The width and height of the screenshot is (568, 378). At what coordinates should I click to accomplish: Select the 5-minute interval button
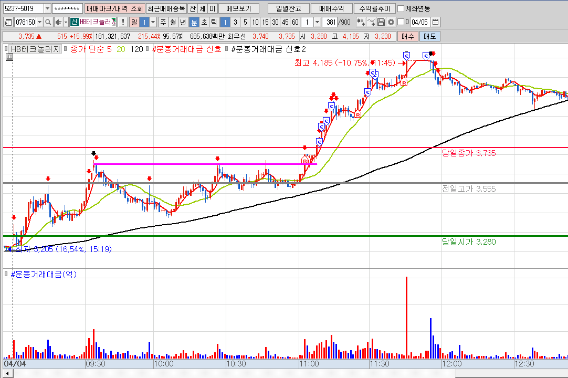pos(245,22)
